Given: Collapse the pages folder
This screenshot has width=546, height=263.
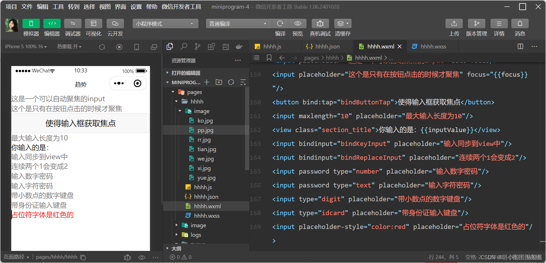Looking at the screenshot, I should 204,92.
